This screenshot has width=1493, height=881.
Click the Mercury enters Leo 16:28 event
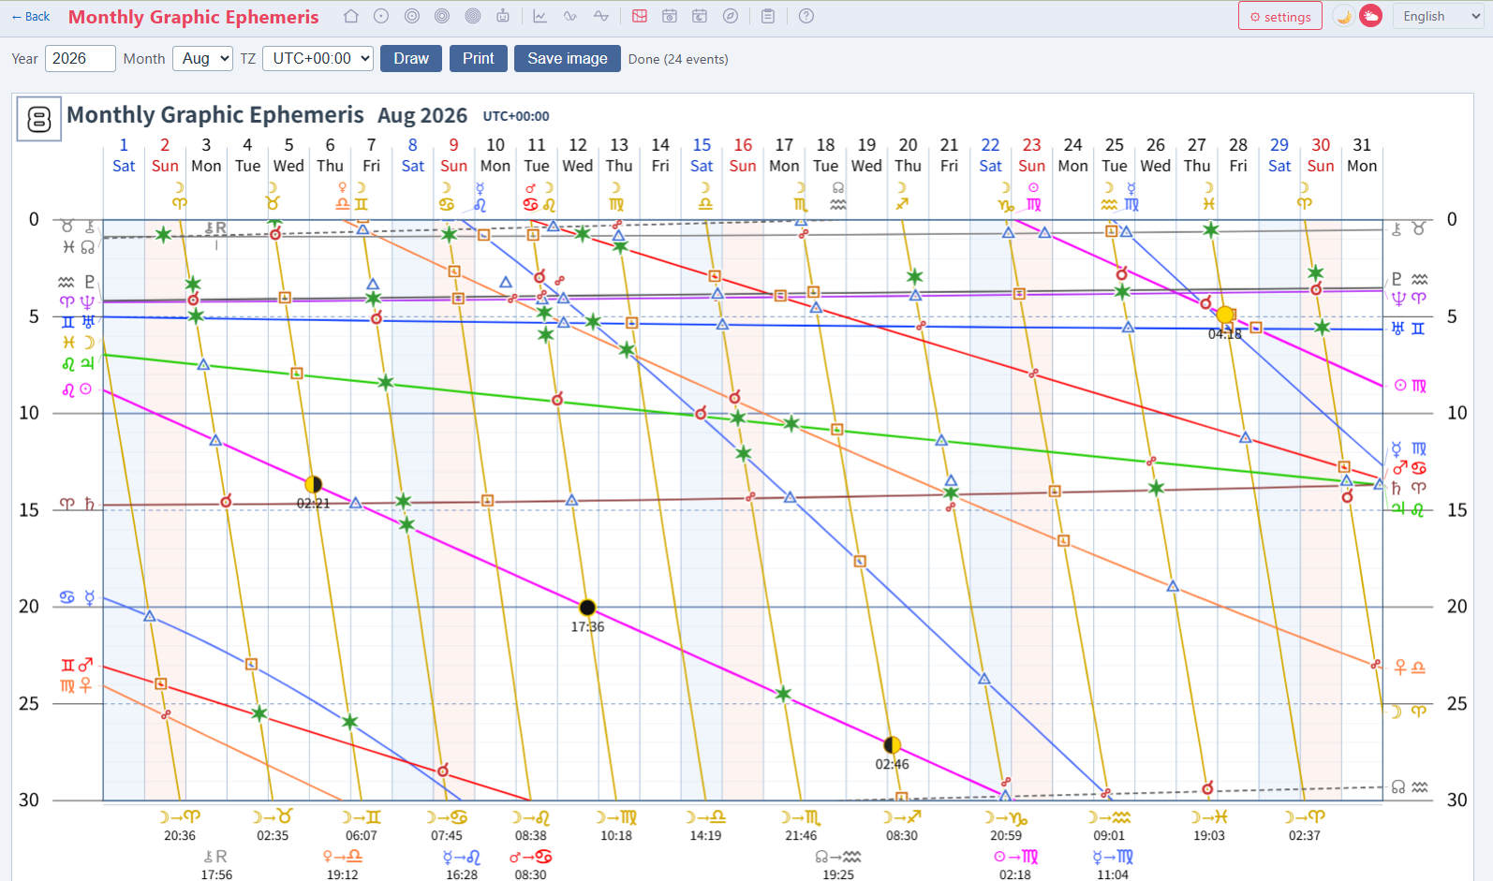click(x=462, y=865)
